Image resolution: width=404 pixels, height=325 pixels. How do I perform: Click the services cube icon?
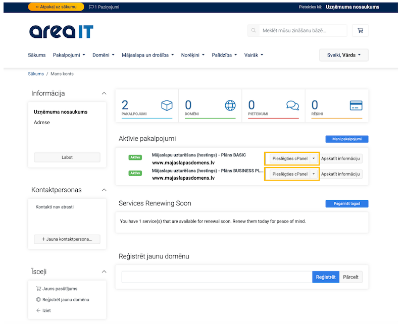tap(167, 105)
